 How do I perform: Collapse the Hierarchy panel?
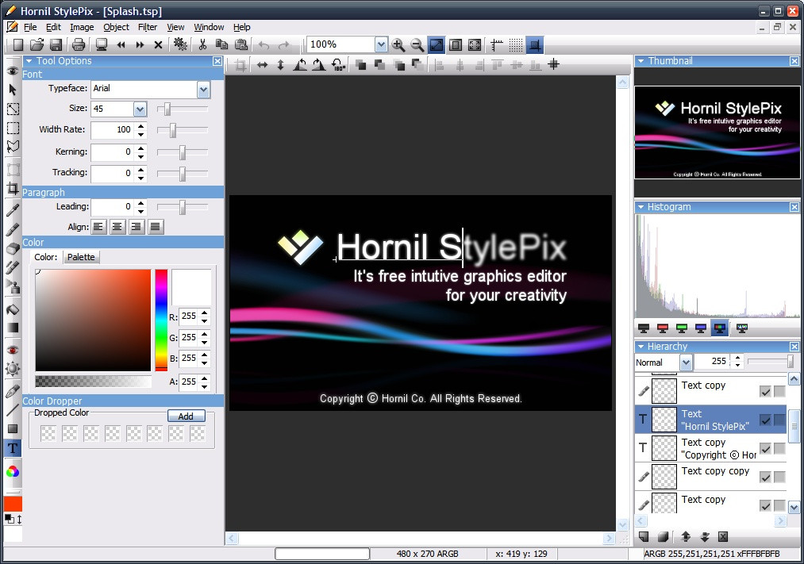pyautogui.click(x=641, y=347)
